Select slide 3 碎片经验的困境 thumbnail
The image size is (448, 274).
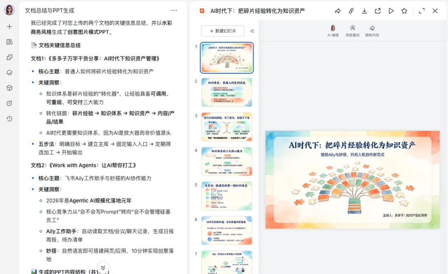coord(226,127)
